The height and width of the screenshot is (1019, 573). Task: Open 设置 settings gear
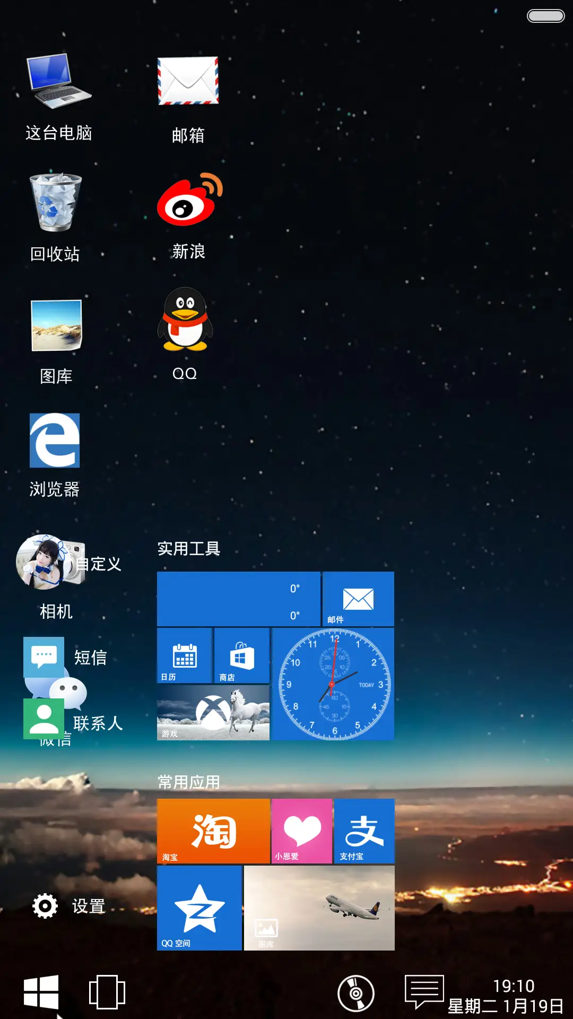point(45,905)
